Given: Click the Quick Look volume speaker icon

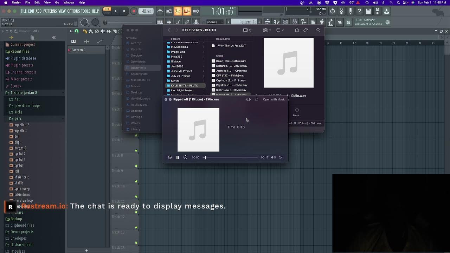Looking at the screenshot, I should point(273,157).
